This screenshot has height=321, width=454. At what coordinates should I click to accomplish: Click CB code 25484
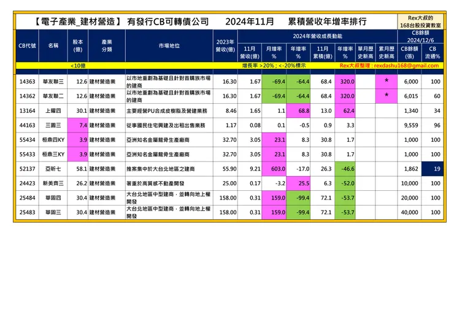(x=27, y=198)
